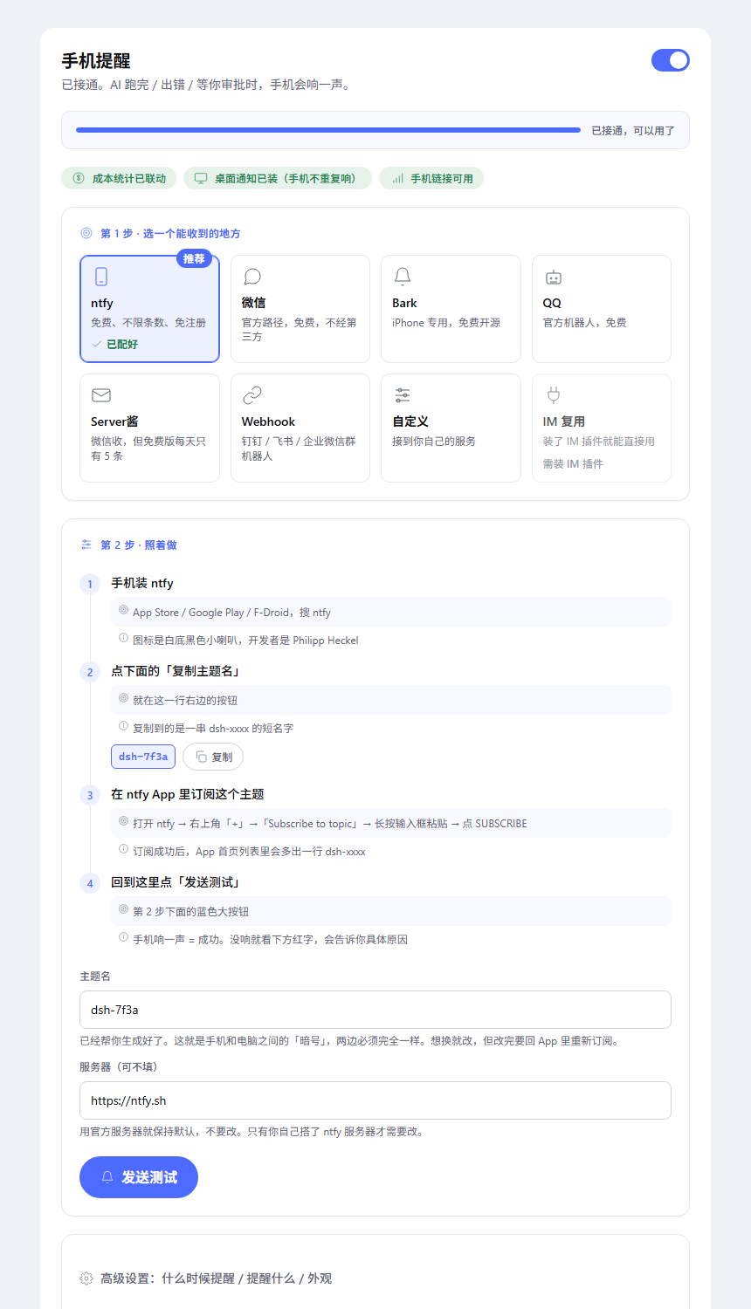Click the sliders icon beside 第 2 步
The width and height of the screenshot is (751, 1309).
point(86,545)
